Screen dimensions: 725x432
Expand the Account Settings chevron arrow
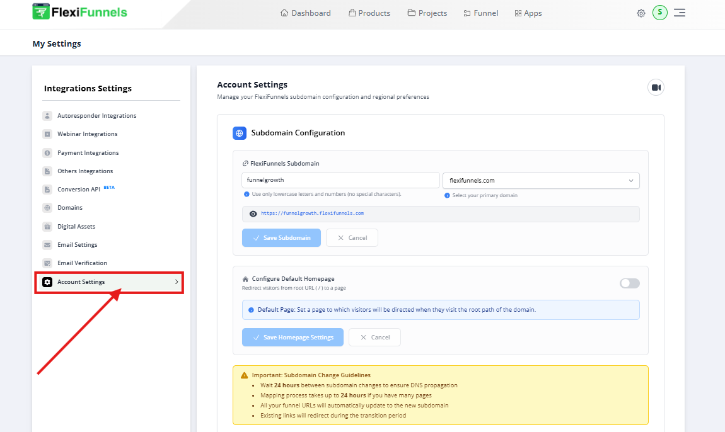(177, 282)
